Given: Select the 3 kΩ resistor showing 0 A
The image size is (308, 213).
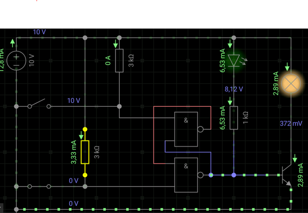Looking at the screenshot, I should [119, 61].
